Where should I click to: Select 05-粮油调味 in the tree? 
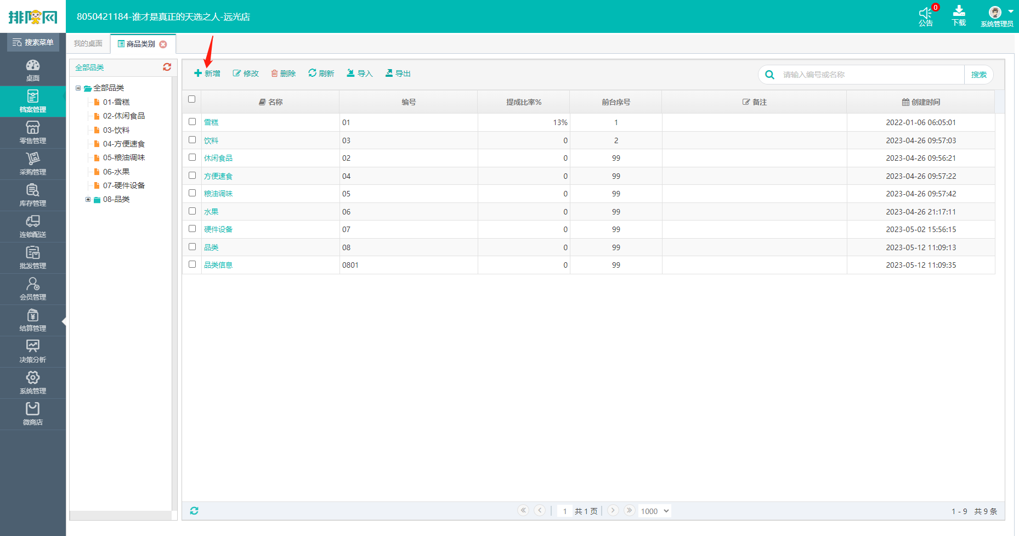124,157
